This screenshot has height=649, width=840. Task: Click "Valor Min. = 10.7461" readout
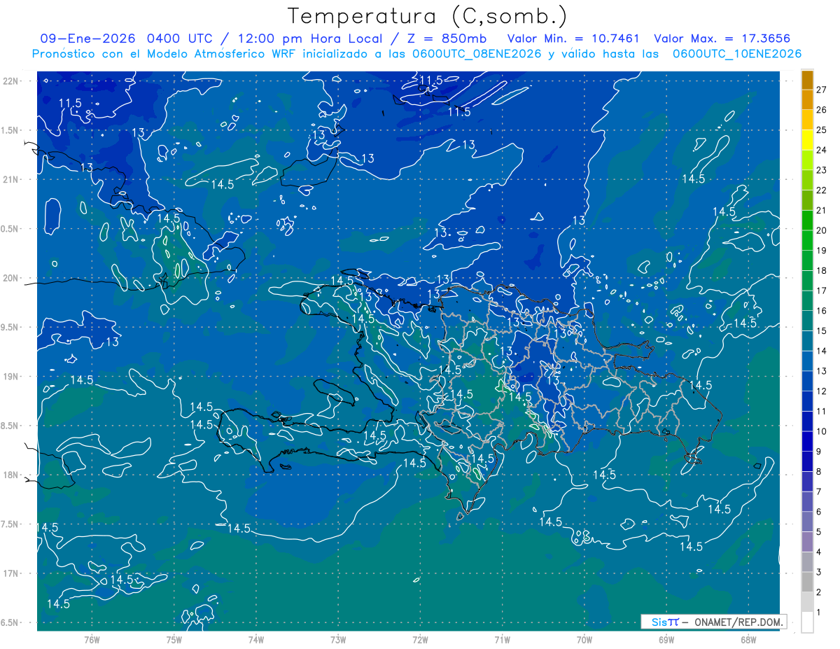[x=573, y=39]
